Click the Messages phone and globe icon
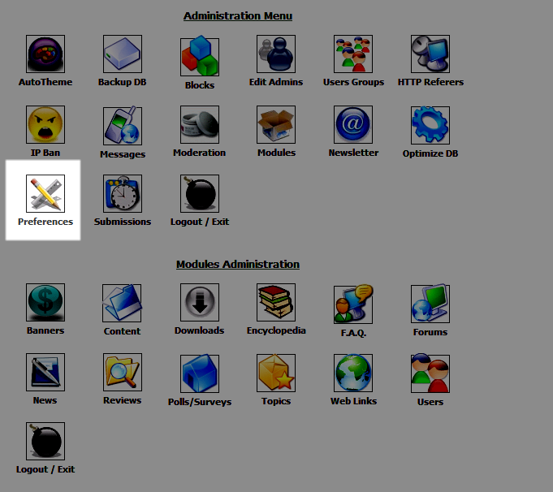 (x=123, y=126)
